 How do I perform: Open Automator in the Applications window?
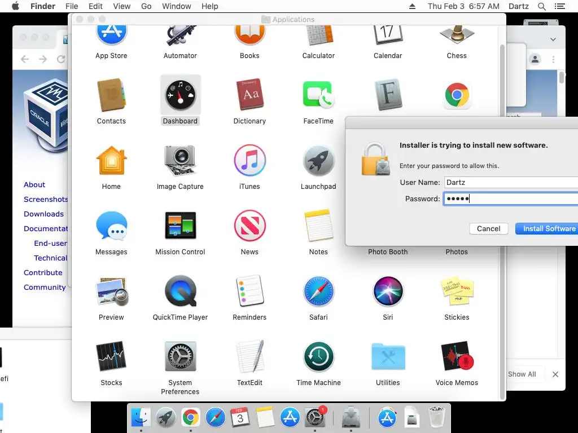point(180,36)
